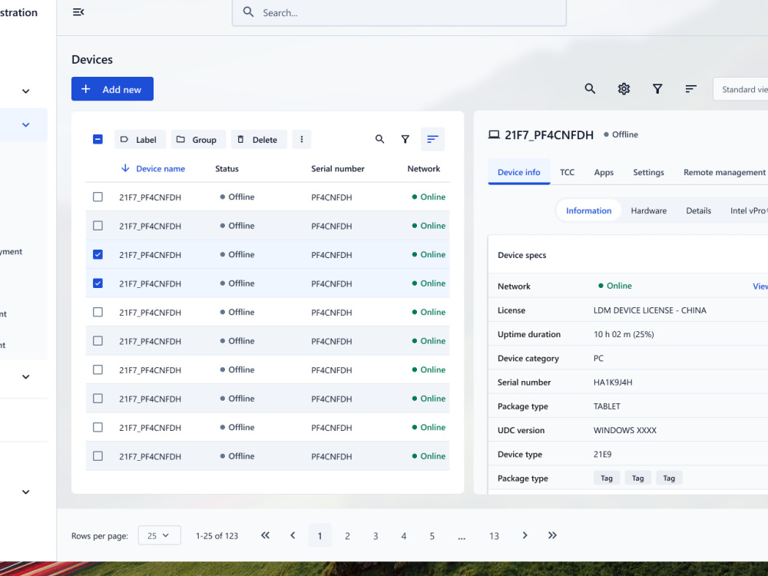
Task: Click the 1-25 of 123 count text
Action: [x=217, y=536]
